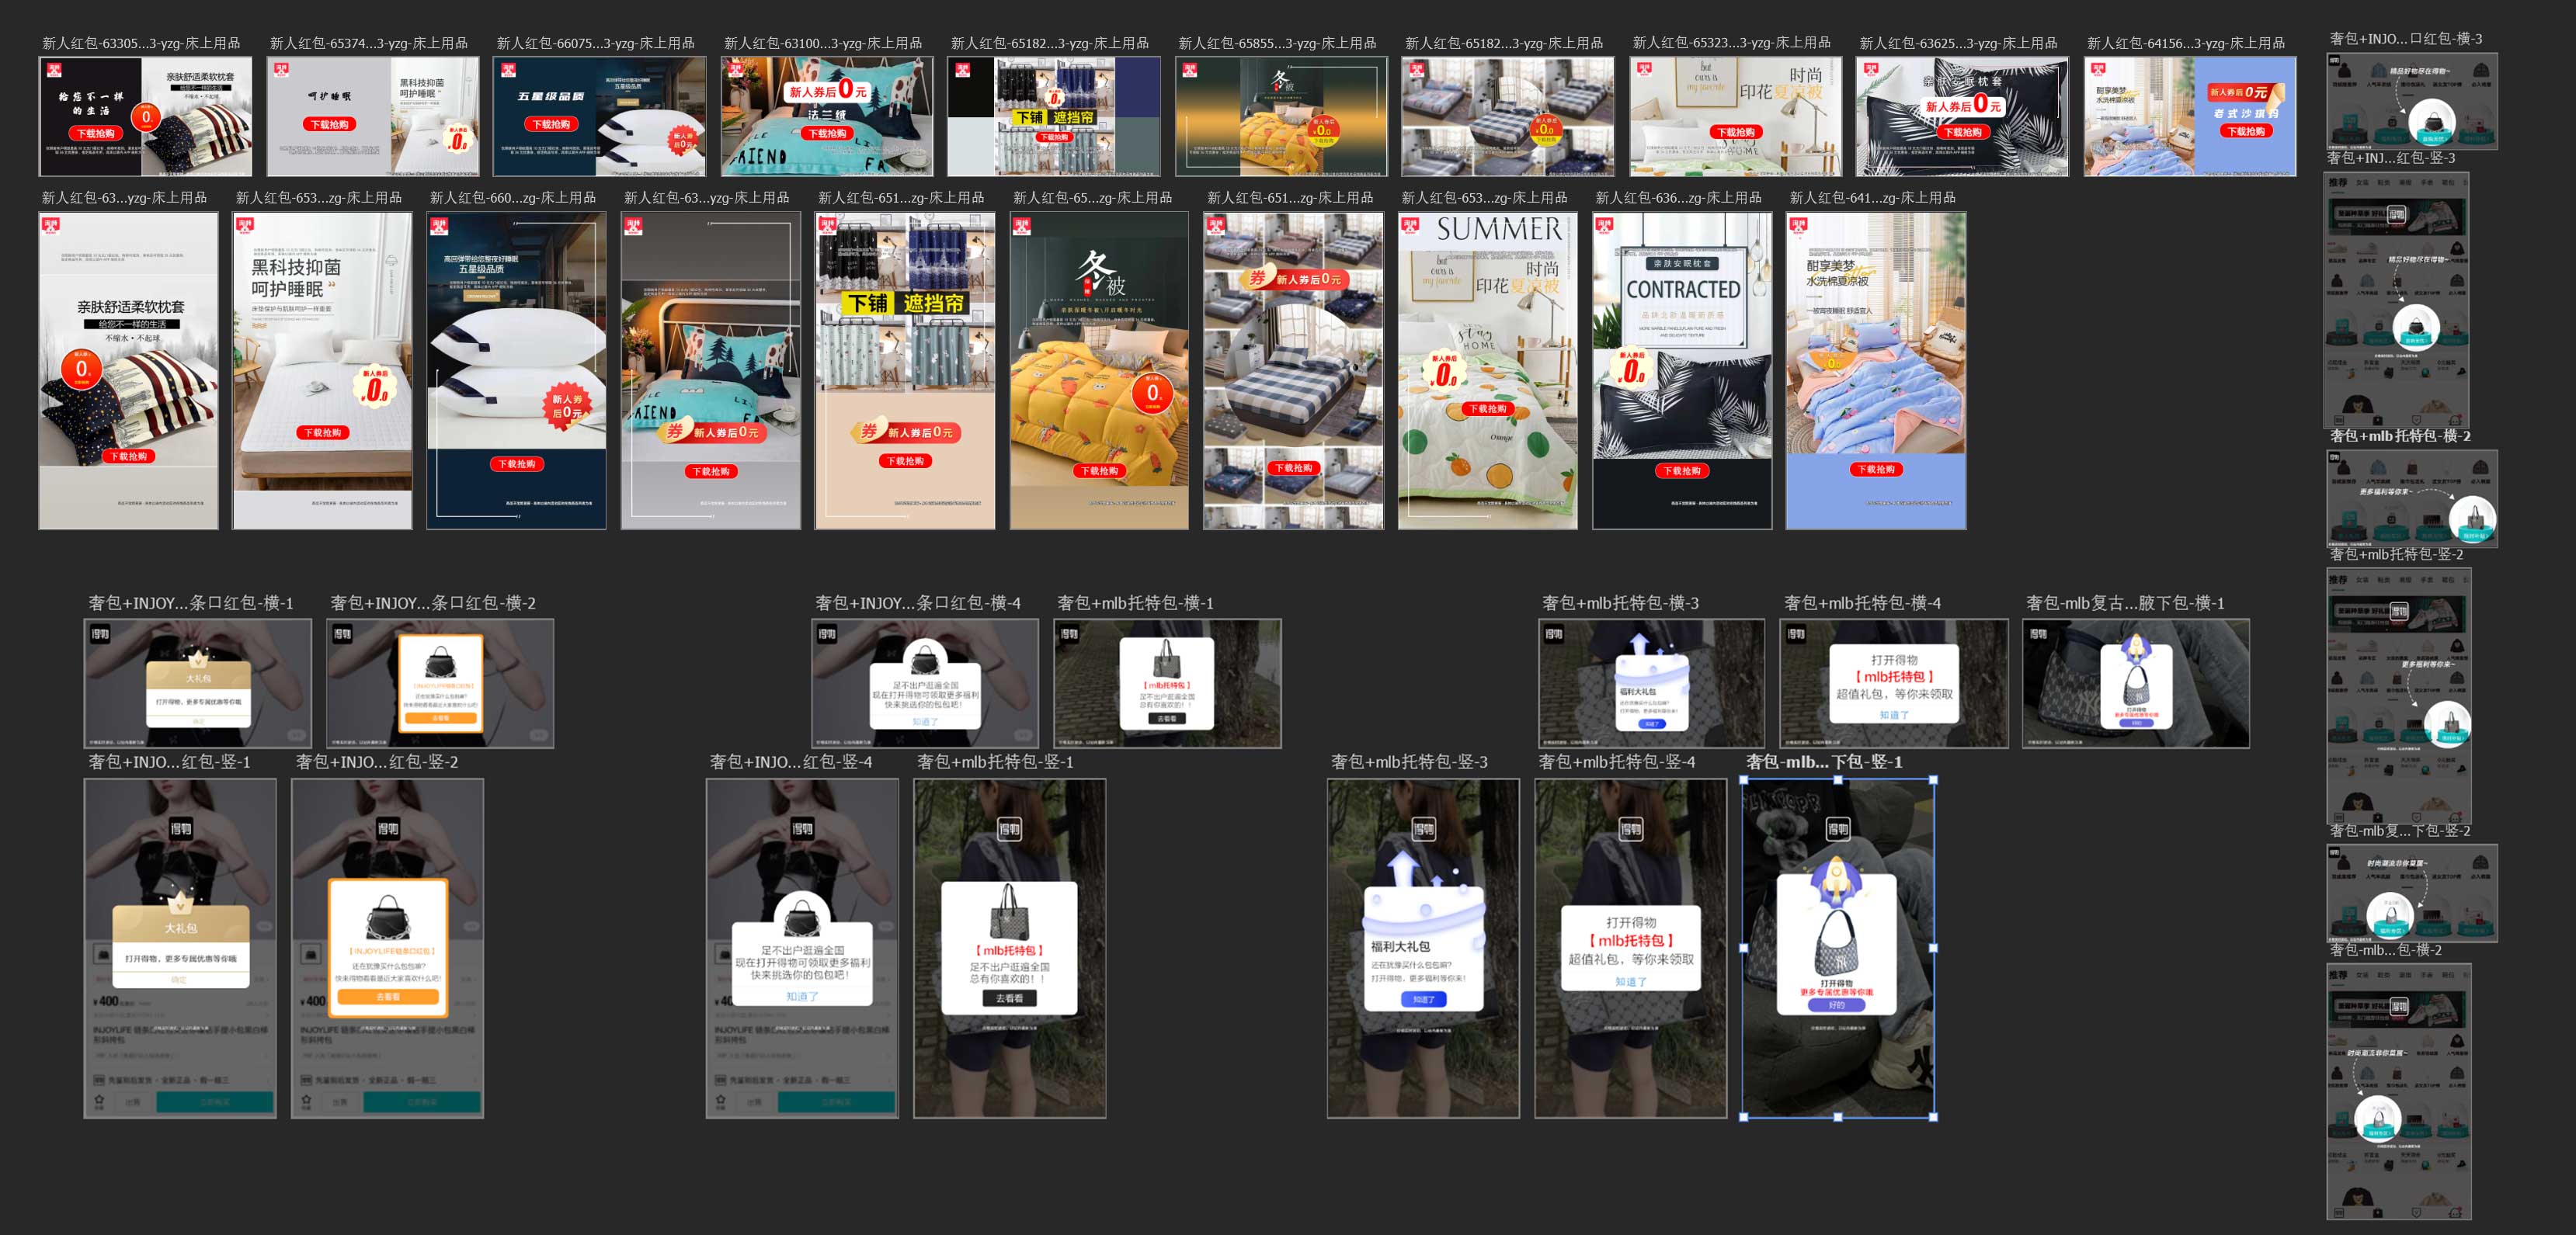This screenshot has height=1235, width=2576.
Task: Select artboard label 新人红包-63100...3-yzg-床上用品
Action: (x=823, y=43)
